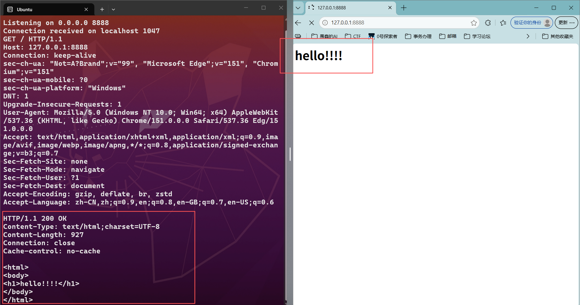Image resolution: width=580 pixels, height=305 pixels.
Task: Click the hello!!!! heading on the page
Action: click(x=319, y=56)
